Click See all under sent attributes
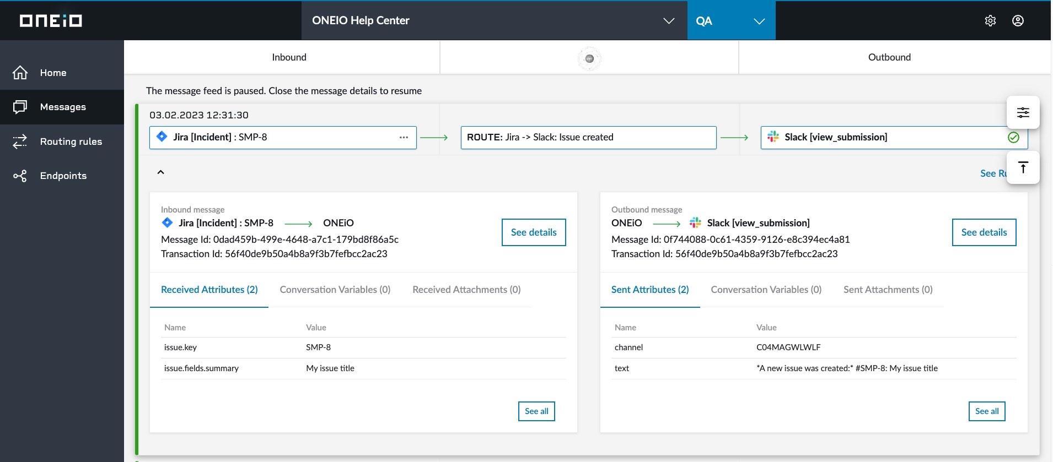1053x462 pixels. click(x=986, y=411)
